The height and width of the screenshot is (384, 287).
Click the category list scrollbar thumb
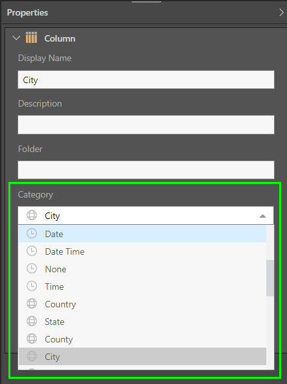(270, 278)
